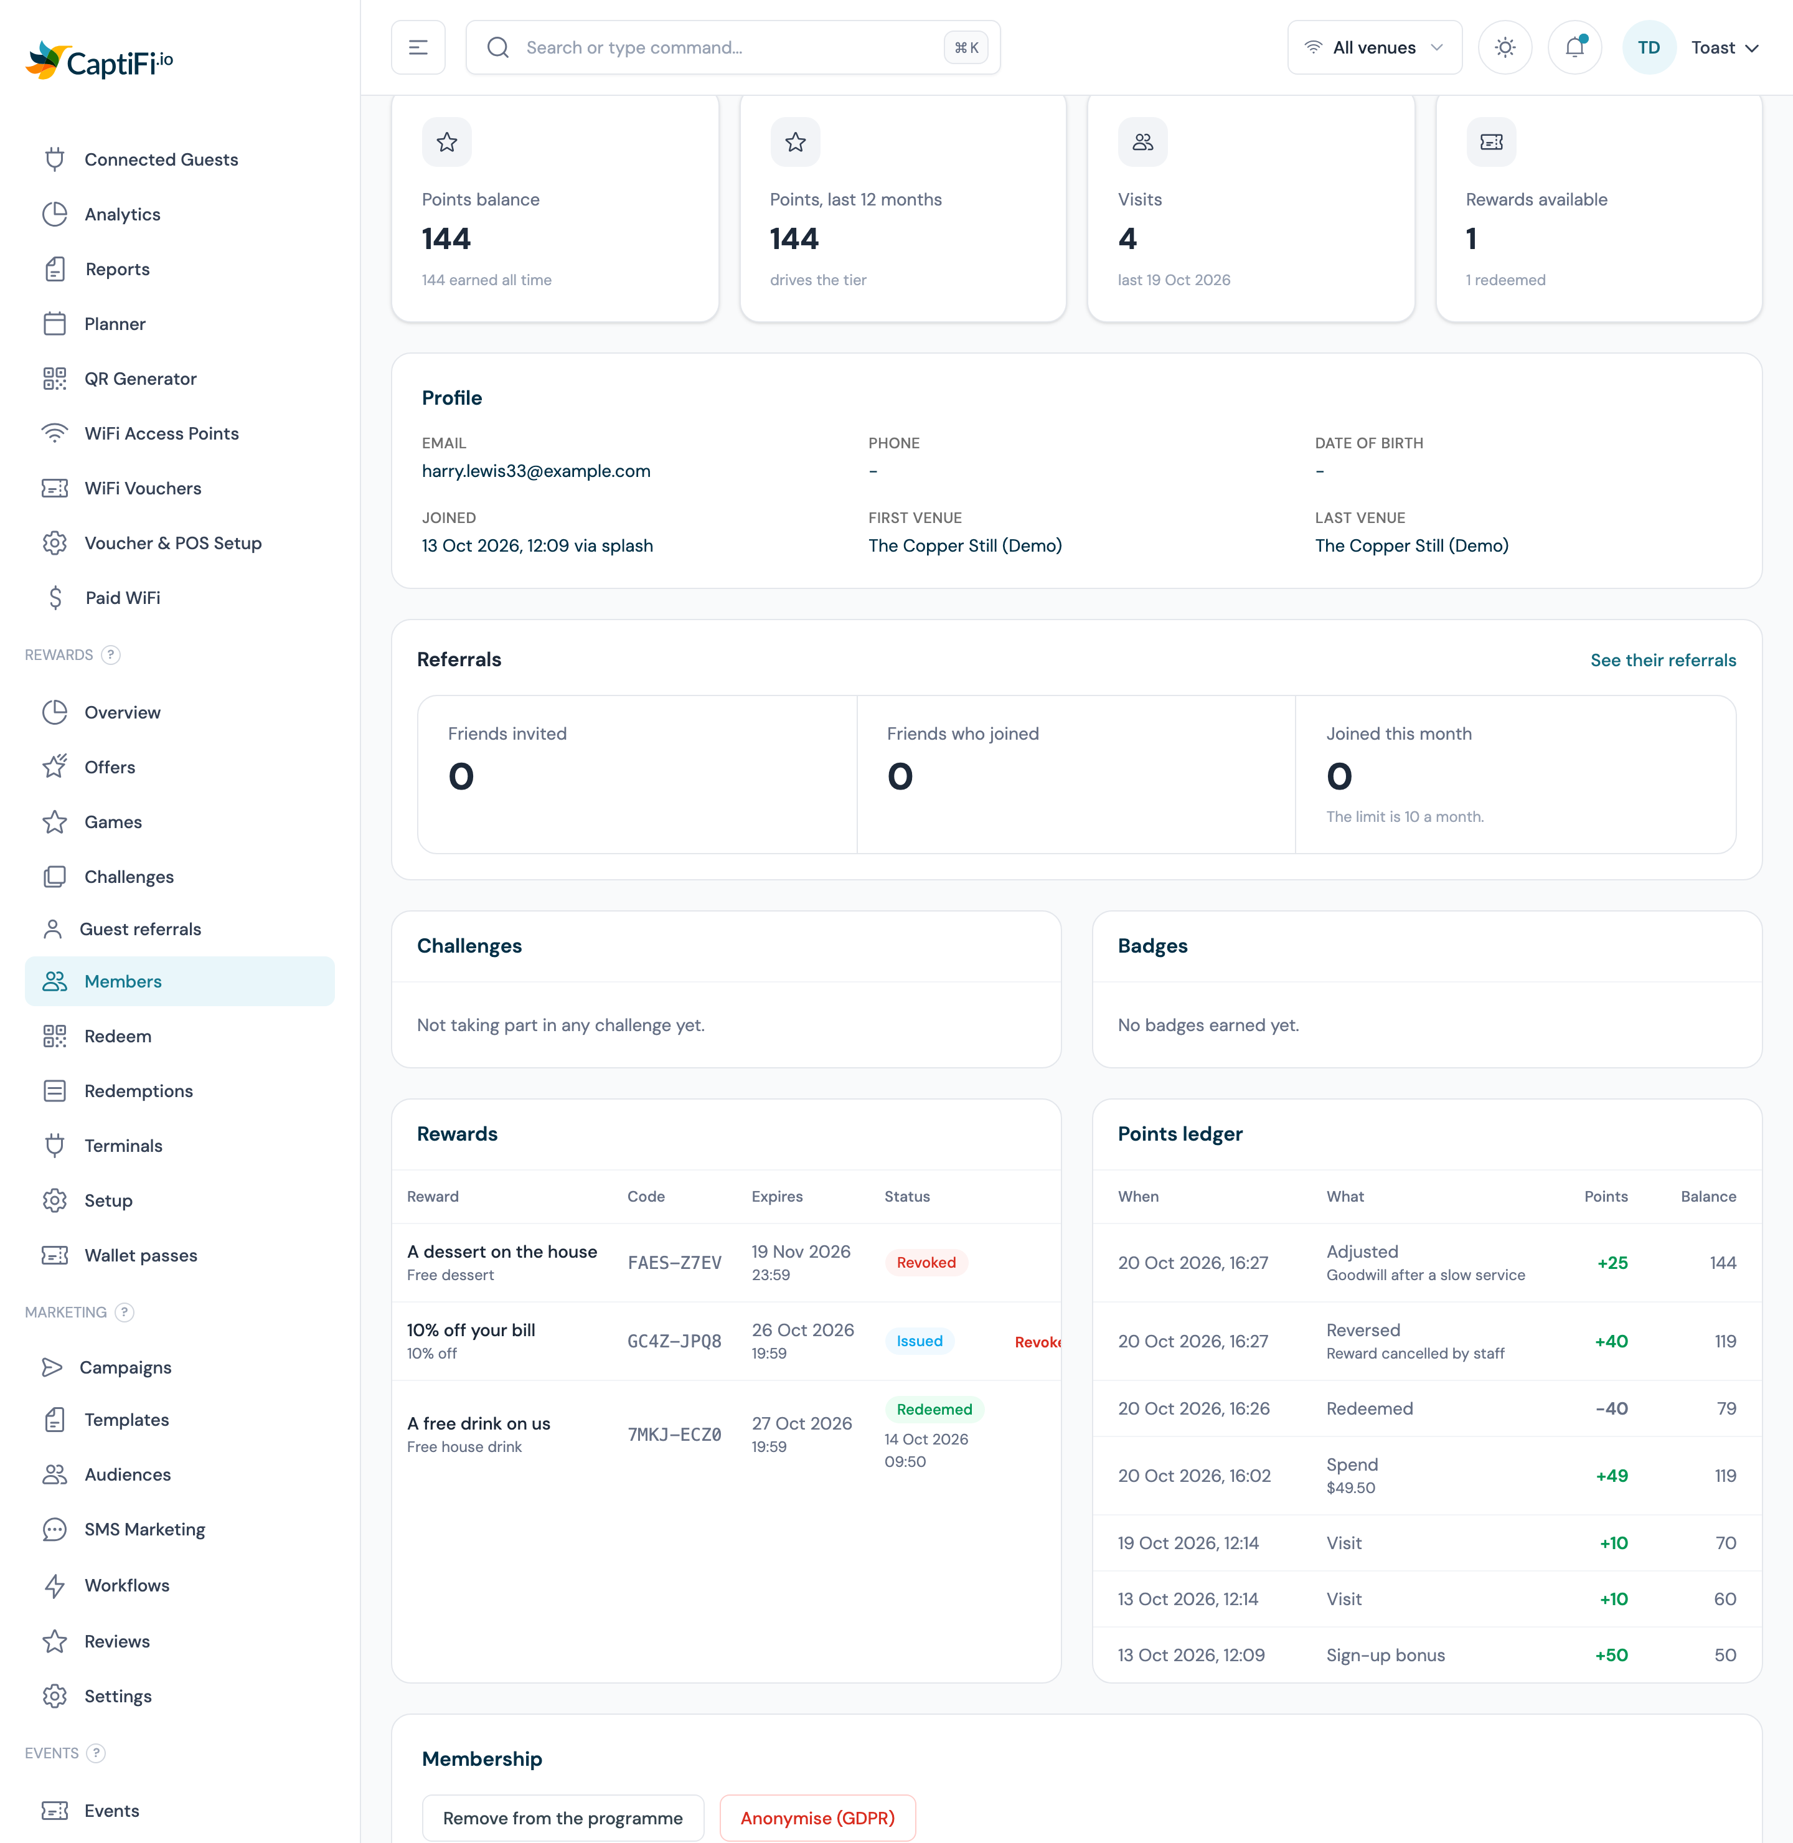
Task: Click the Guest referrals person icon
Action: click(53, 930)
